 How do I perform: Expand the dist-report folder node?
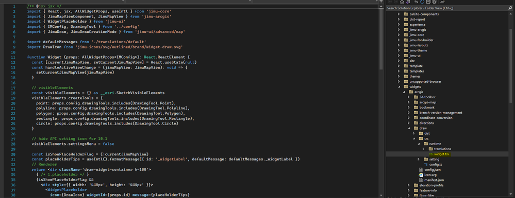[399, 20]
